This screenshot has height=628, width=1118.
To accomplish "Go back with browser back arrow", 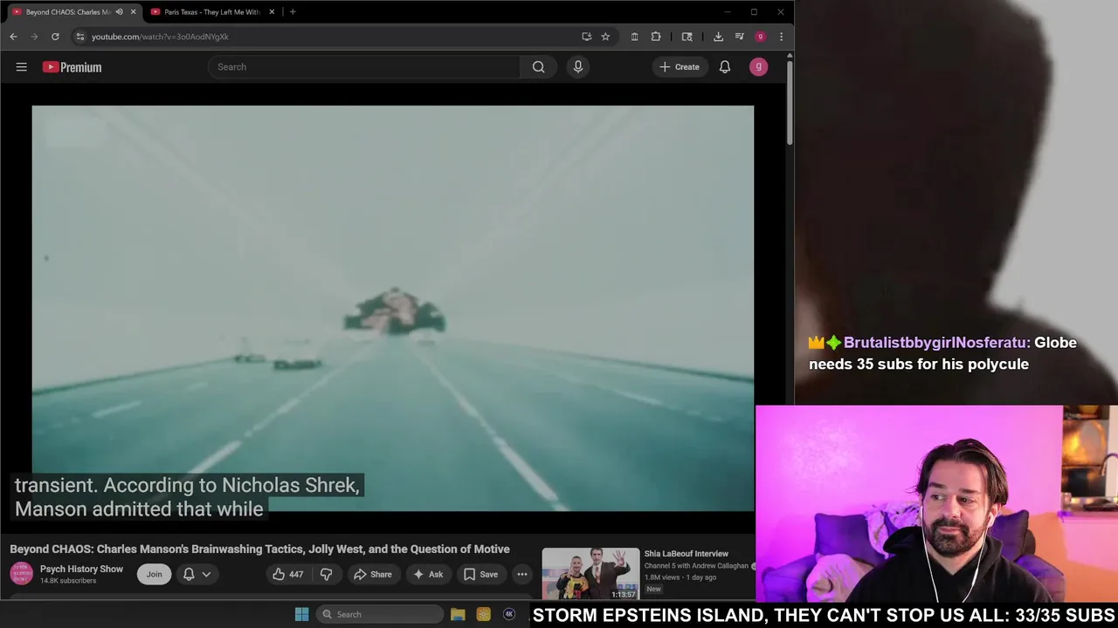I will coord(13,37).
